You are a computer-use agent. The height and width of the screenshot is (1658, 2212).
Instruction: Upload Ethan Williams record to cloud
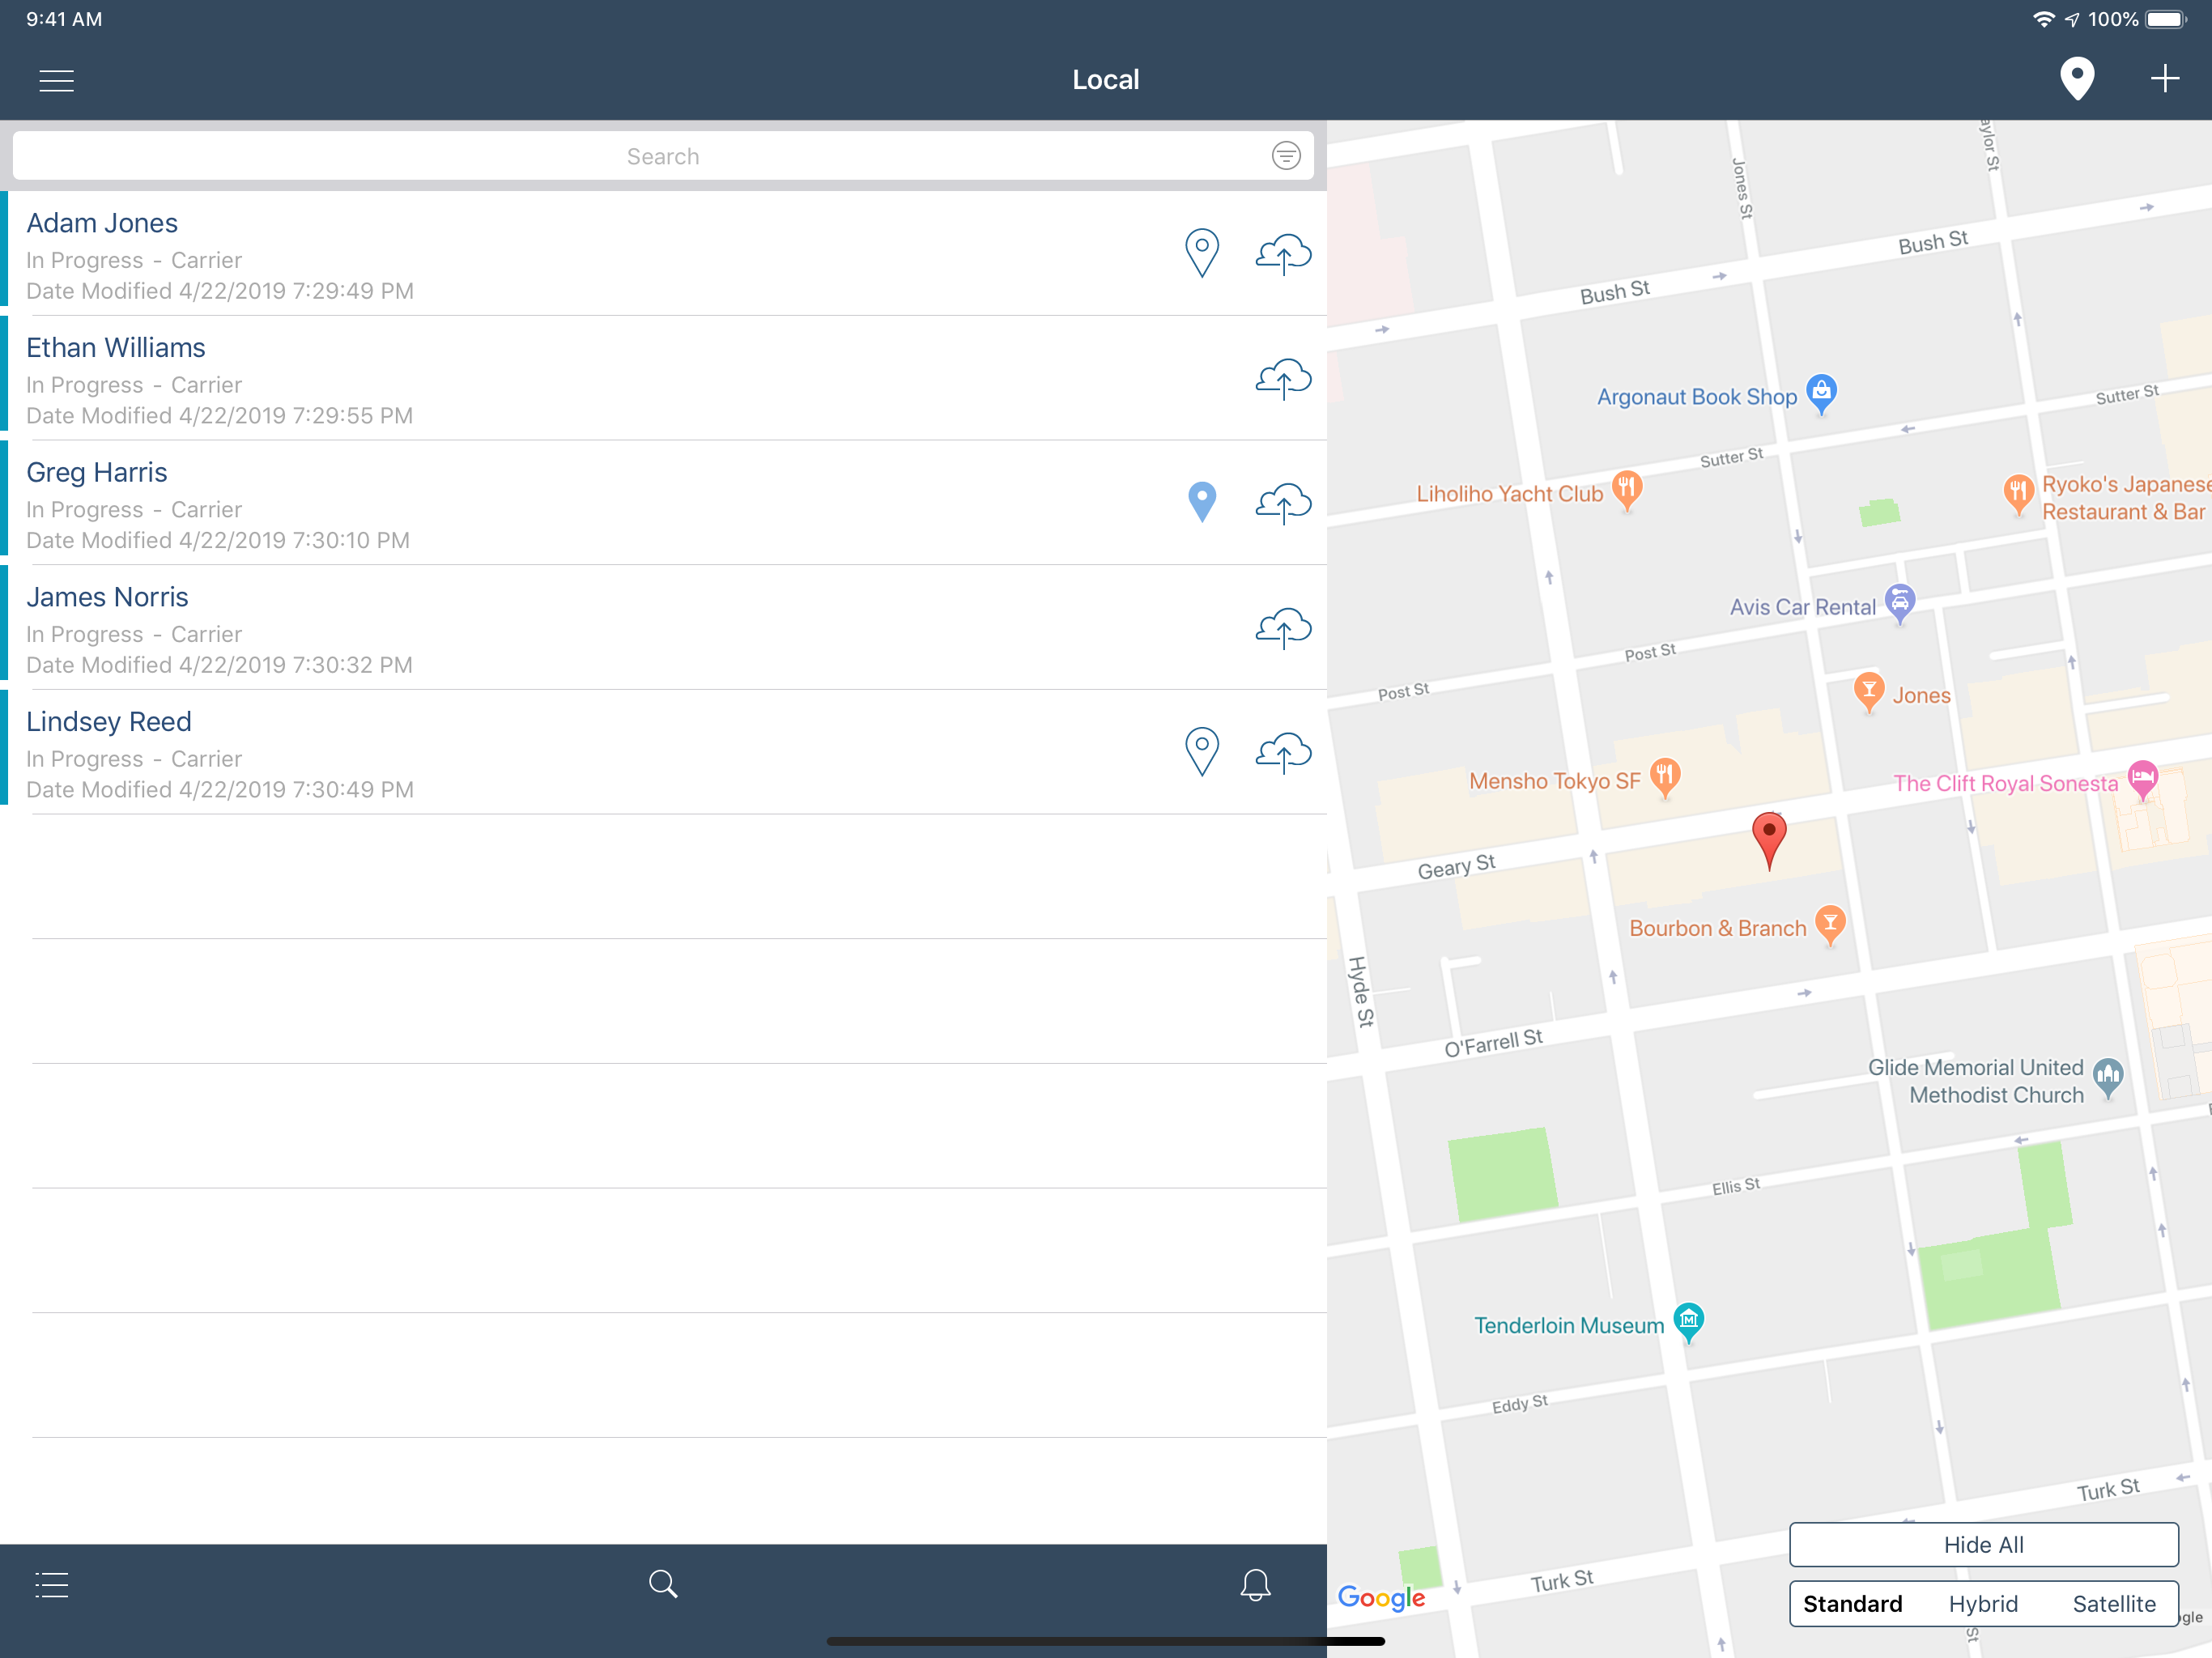click(1283, 379)
